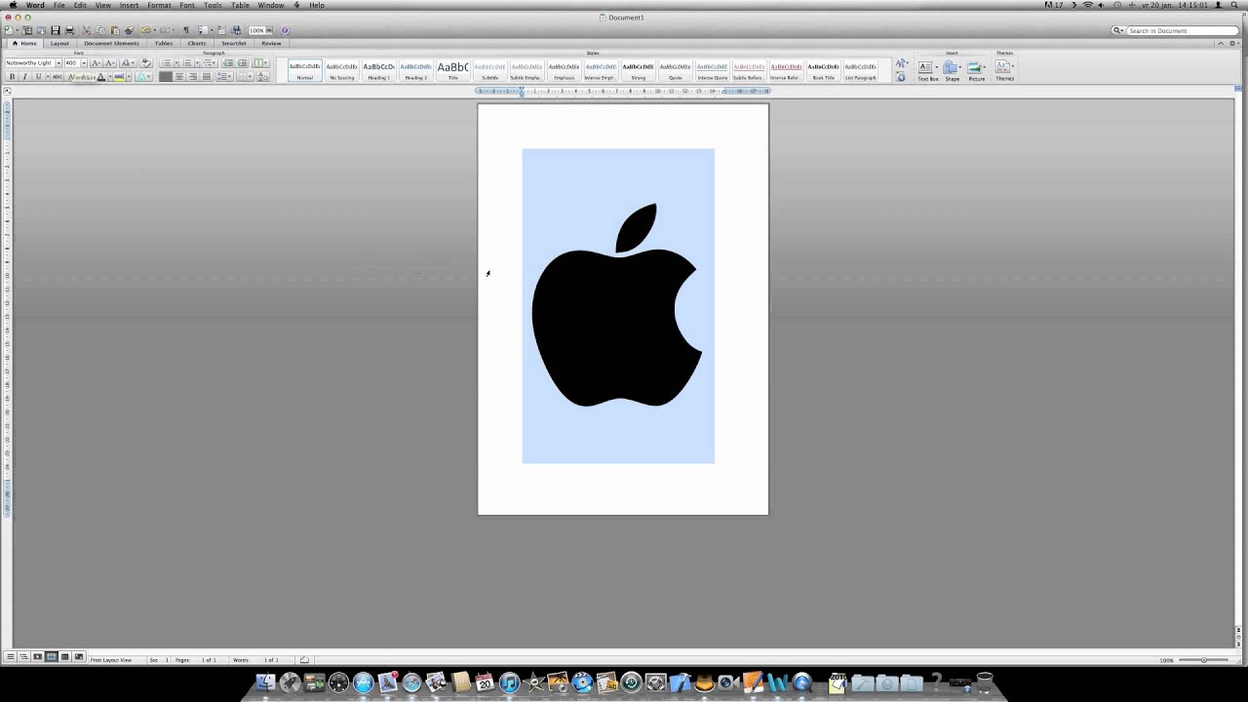Click the Print icon in the toolbar

[x=69, y=30]
